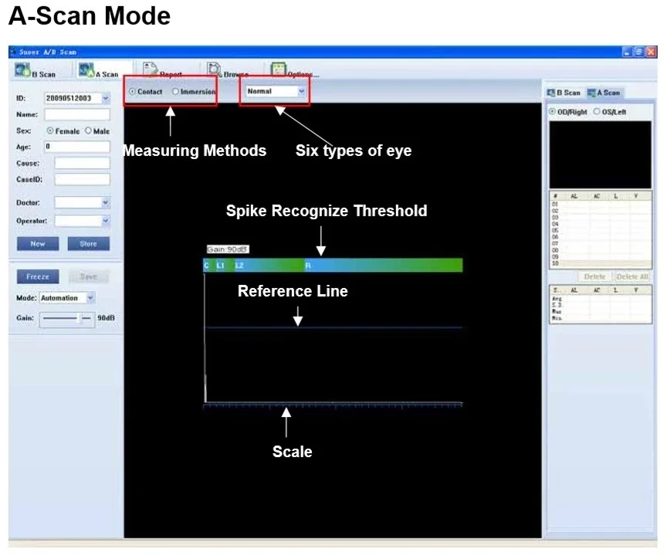Click the Save button
This screenshot has height=556, width=664.
pyautogui.click(x=89, y=277)
